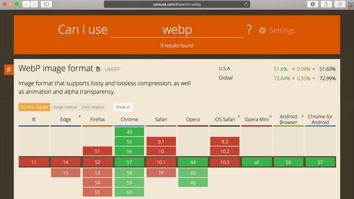Select the Chrome 57 support cell
The width and height of the screenshot is (354, 199).
point(129,162)
